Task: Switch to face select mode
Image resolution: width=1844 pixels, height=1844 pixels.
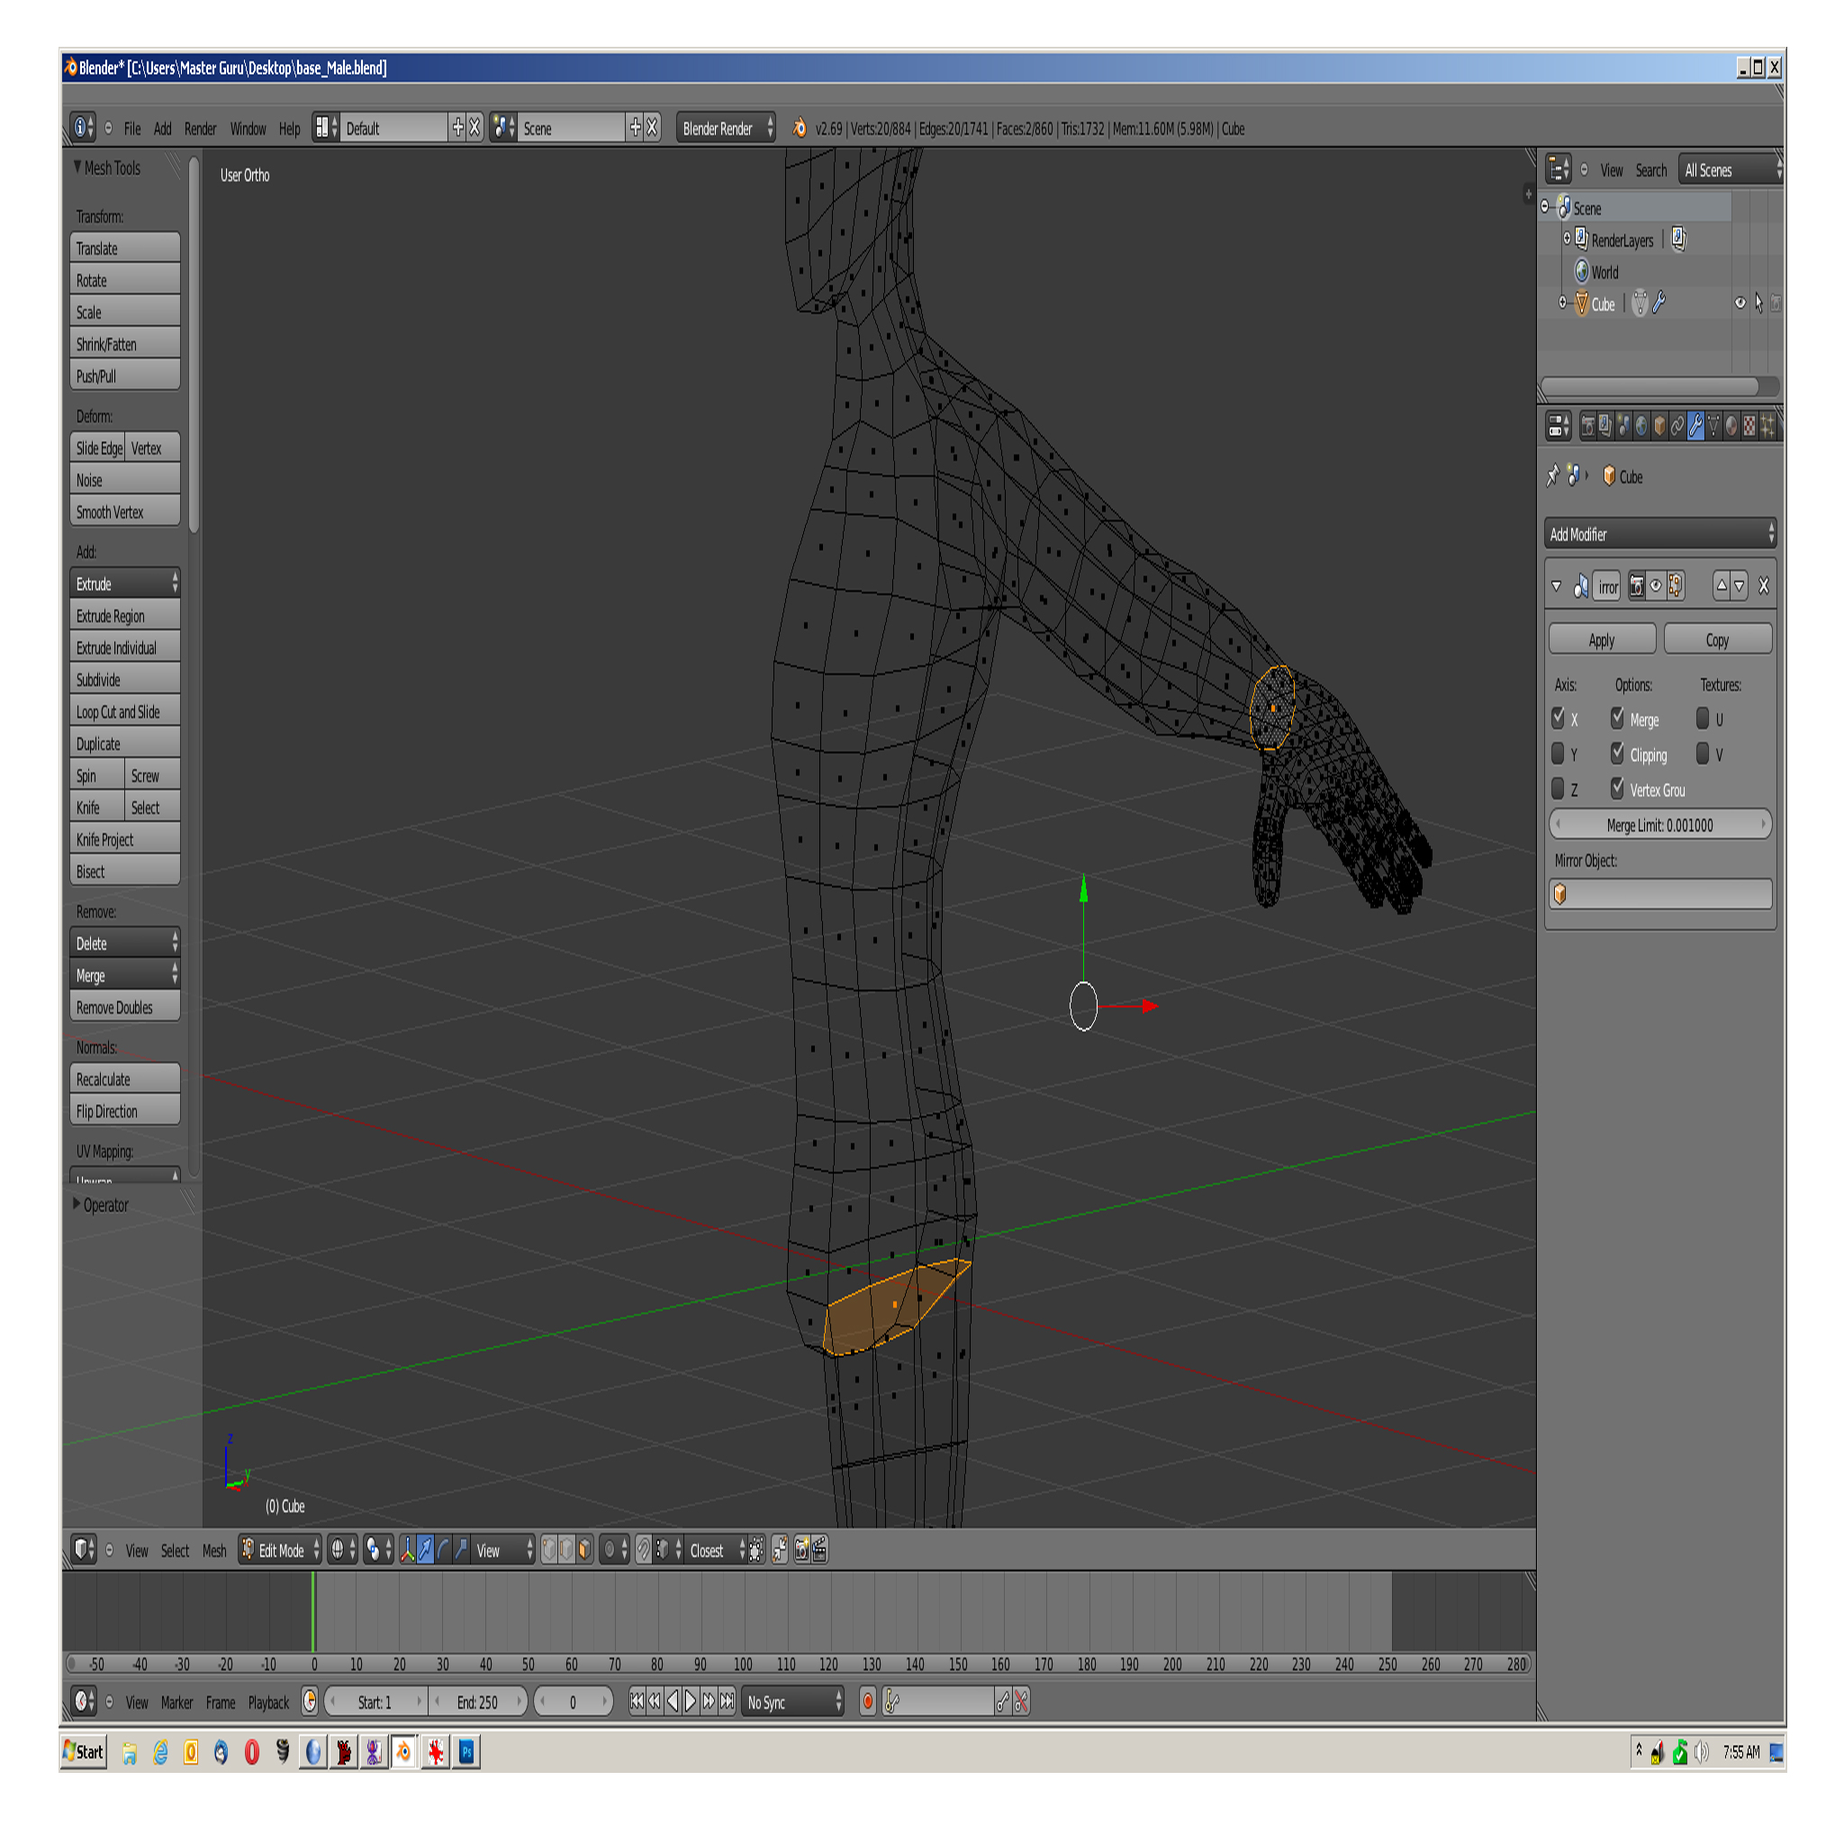Action: [585, 1550]
